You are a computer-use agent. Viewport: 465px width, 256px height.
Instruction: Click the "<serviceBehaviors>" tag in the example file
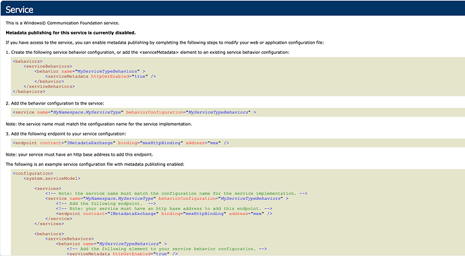coord(69,238)
